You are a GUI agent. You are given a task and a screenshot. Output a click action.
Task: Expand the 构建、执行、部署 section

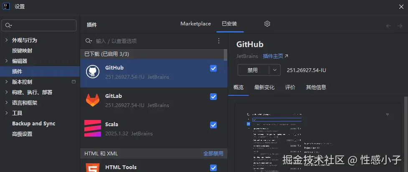pyautogui.click(x=7, y=92)
